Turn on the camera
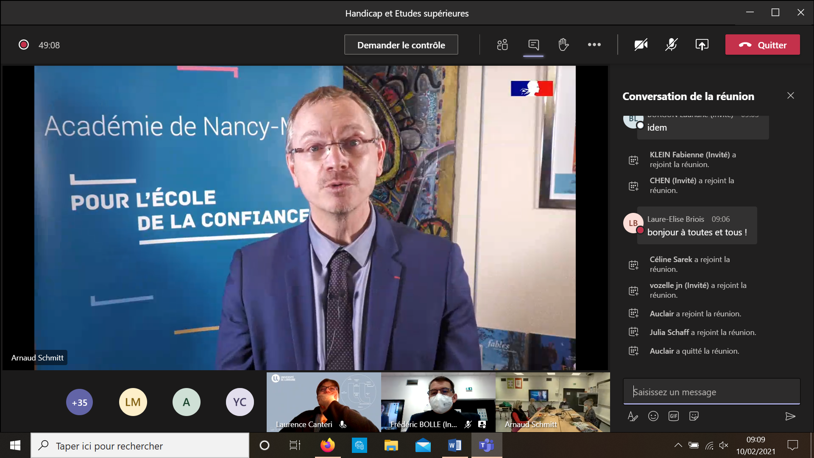This screenshot has width=814, height=458. tap(641, 45)
